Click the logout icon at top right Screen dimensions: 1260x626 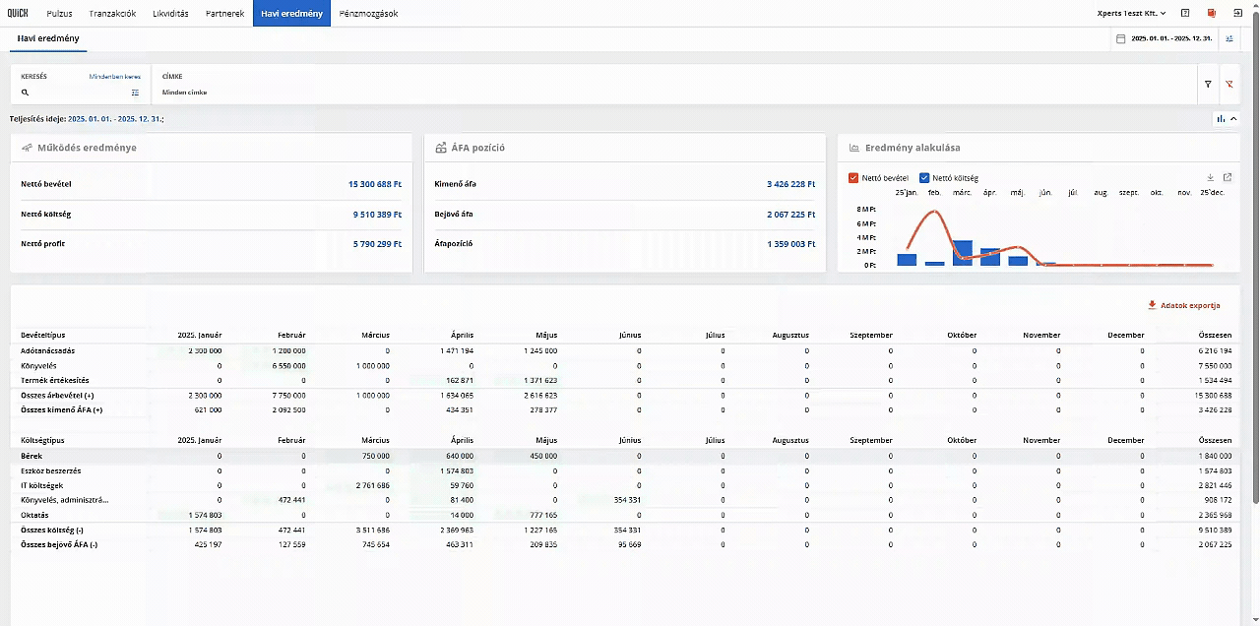click(x=1238, y=13)
